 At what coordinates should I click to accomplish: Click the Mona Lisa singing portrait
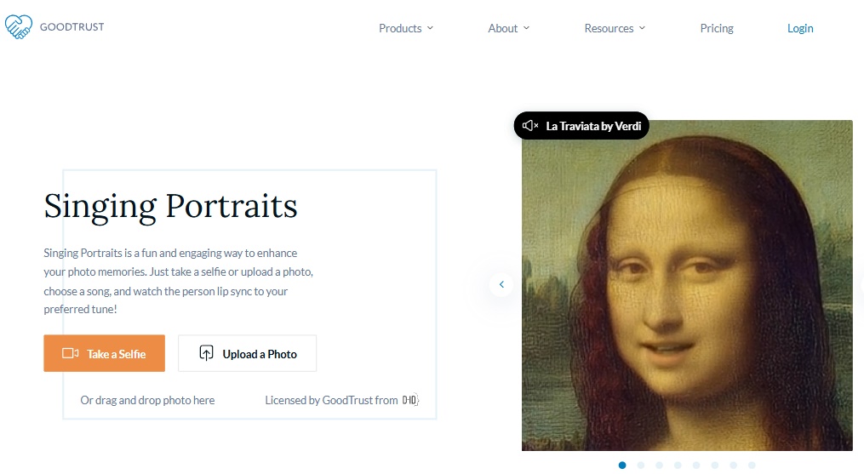(x=687, y=289)
